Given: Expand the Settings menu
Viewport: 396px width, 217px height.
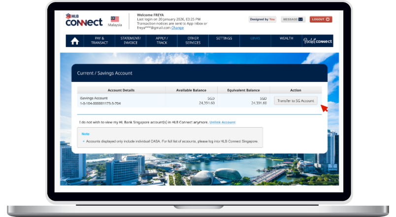Looking at the screenshot, I should click(x=224, y=38).
